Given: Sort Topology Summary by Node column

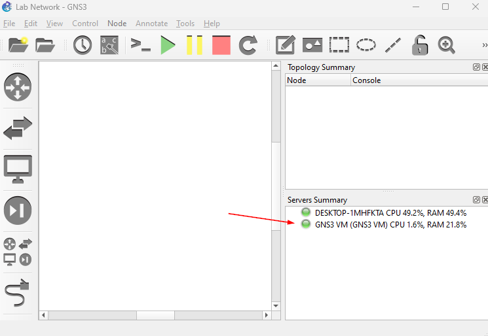Looking at the screenshot, I should [318, 80].
